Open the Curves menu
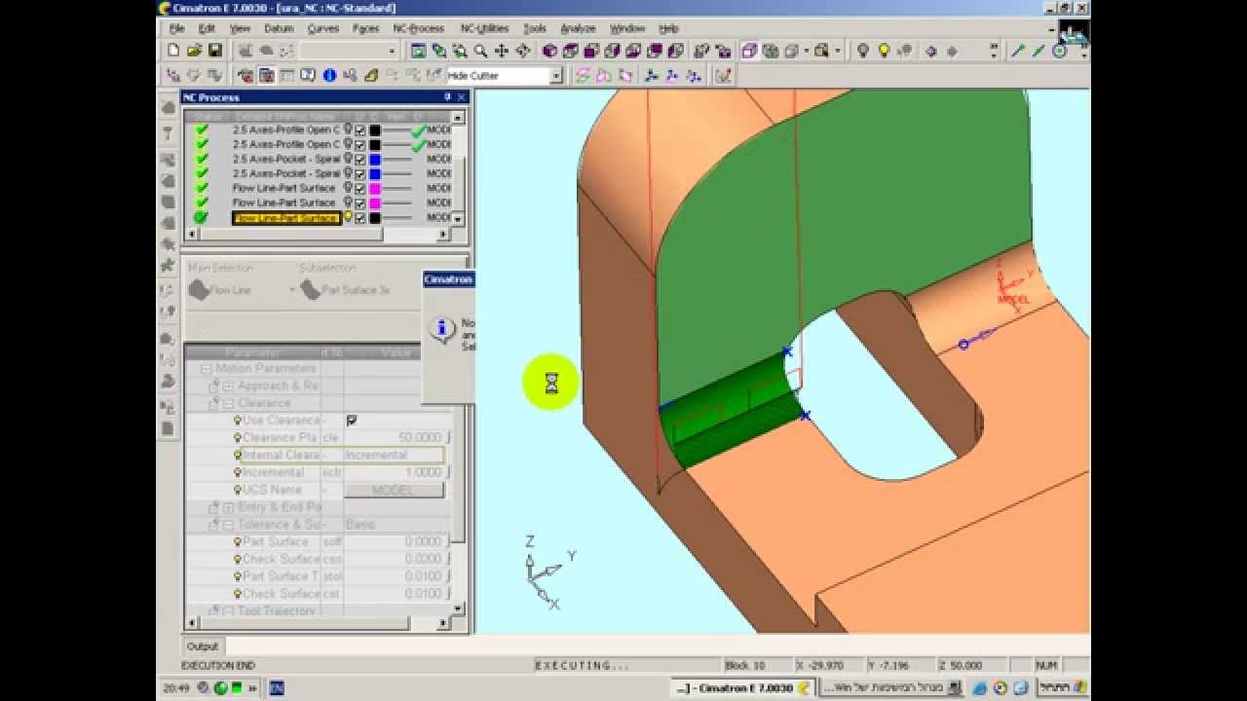 [x=322, y=28]
